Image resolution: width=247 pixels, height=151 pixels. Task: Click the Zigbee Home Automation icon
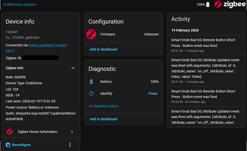(10, 132)
